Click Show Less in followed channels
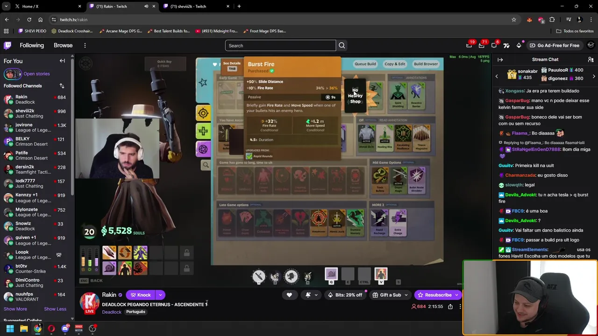This screenshot has height=336, width=598. click(55, 309)
